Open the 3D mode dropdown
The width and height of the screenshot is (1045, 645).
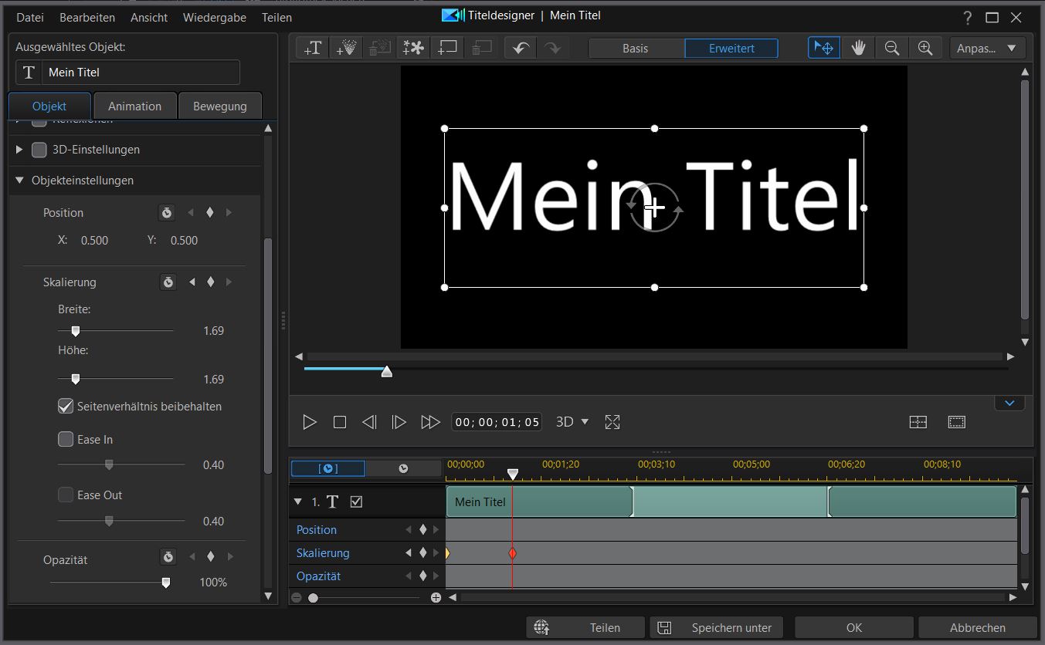point(572,422)
